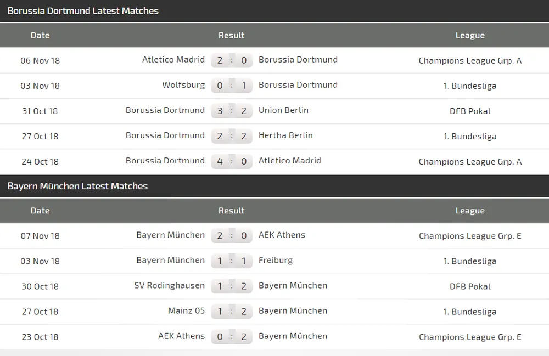This screenshot has width=549, height=356.
Task: Open the SV Rodinghausen team link
Action: pyautogui.click(x=170, y=285)
